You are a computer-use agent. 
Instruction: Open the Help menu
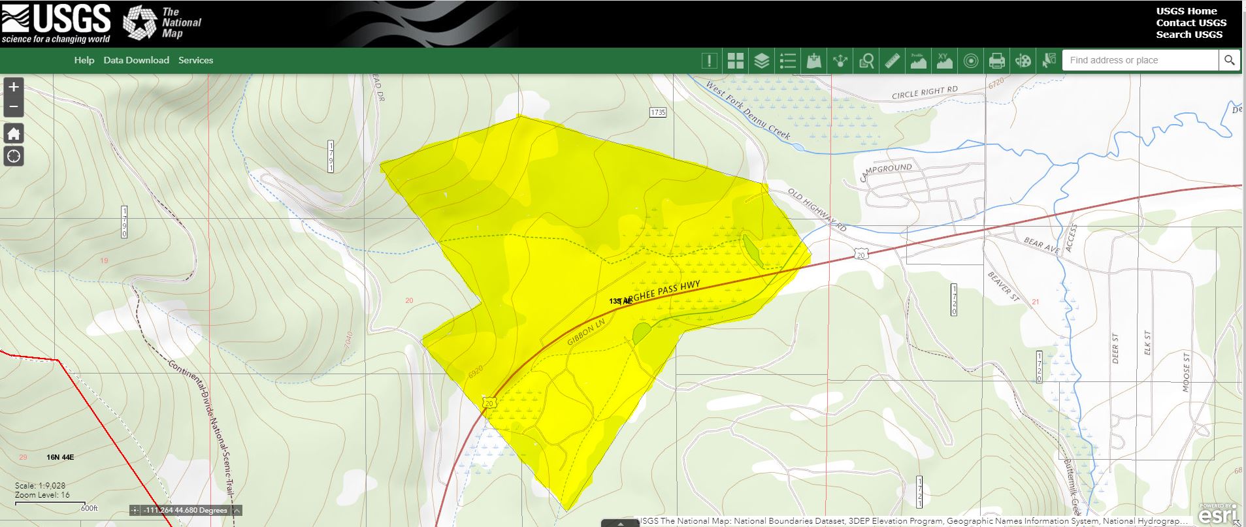click(x=84, y=60)
